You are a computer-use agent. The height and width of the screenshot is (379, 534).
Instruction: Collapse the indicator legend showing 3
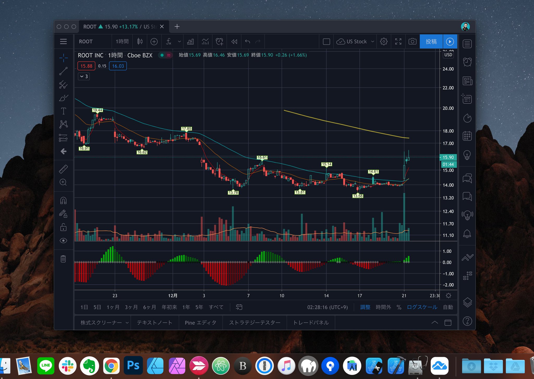point(84,77)
